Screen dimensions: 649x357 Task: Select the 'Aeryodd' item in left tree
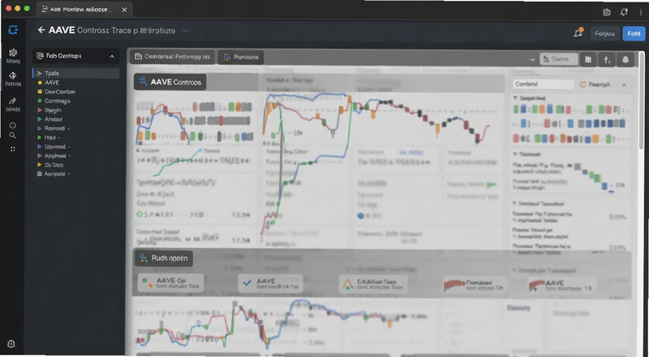coord(54,174)
